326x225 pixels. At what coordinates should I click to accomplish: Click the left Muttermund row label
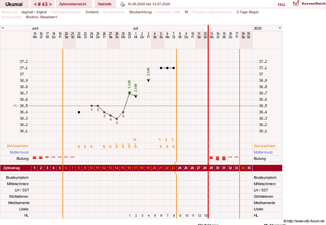tap(19, 152)
